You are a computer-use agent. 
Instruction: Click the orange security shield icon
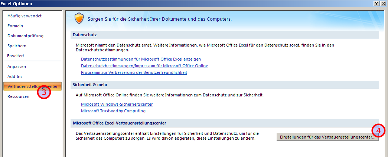click(x=79, y=18)
